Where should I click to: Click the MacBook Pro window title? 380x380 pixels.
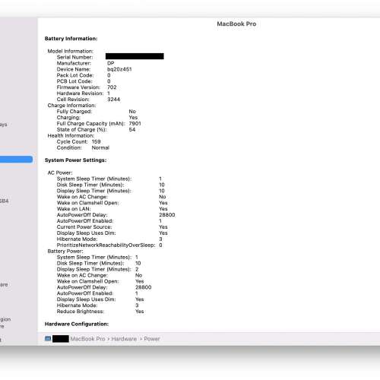236,24
